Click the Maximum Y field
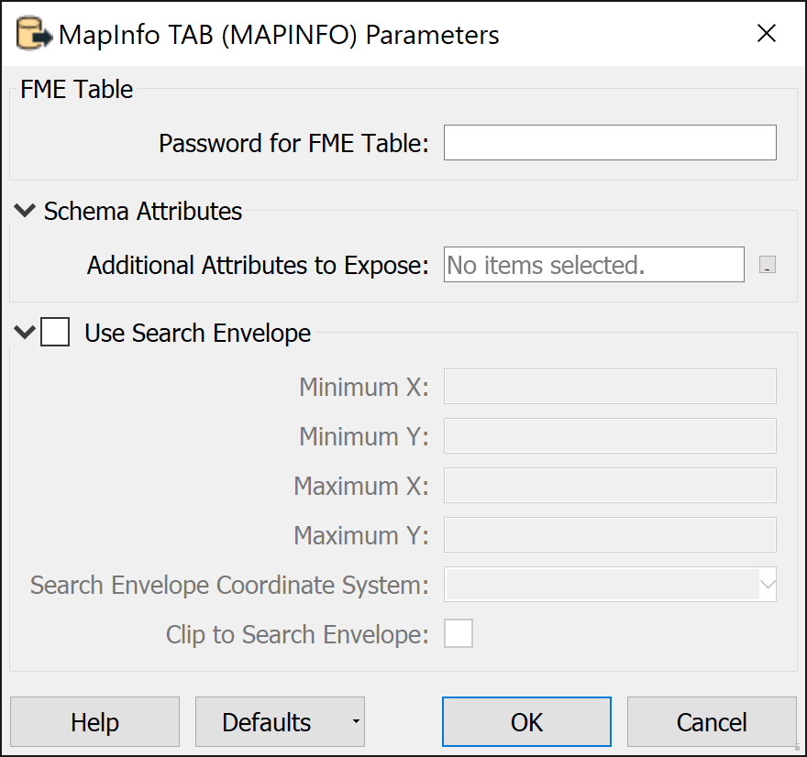Image resolution: width=807 pixels, height=757 pixels. click(x=610, y=535)
